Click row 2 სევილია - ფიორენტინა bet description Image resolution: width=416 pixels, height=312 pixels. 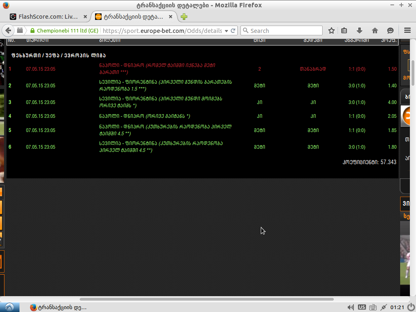pos(166,85)
